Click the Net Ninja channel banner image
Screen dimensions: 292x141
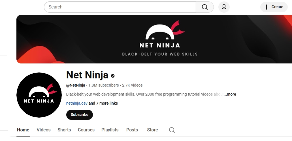click(154, 39)
